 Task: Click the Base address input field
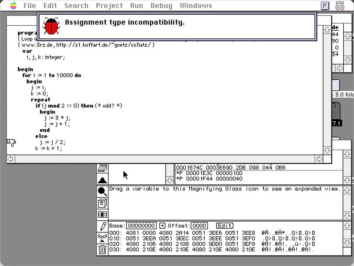click(141, 226)
